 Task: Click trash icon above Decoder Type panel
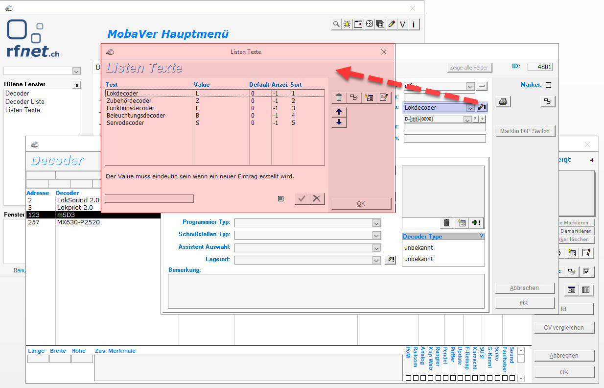point(446,223)
